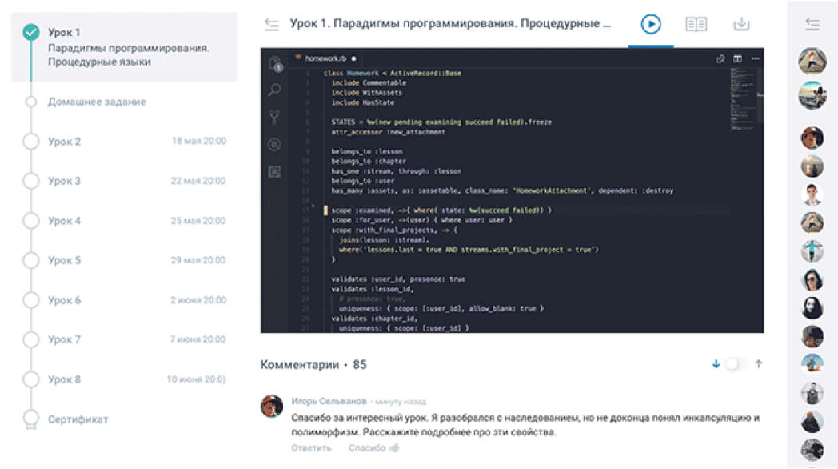The height and width of the screenshot is (469, 838).
Task: Sort comments with the down arrow
Action: coord(716,364)
